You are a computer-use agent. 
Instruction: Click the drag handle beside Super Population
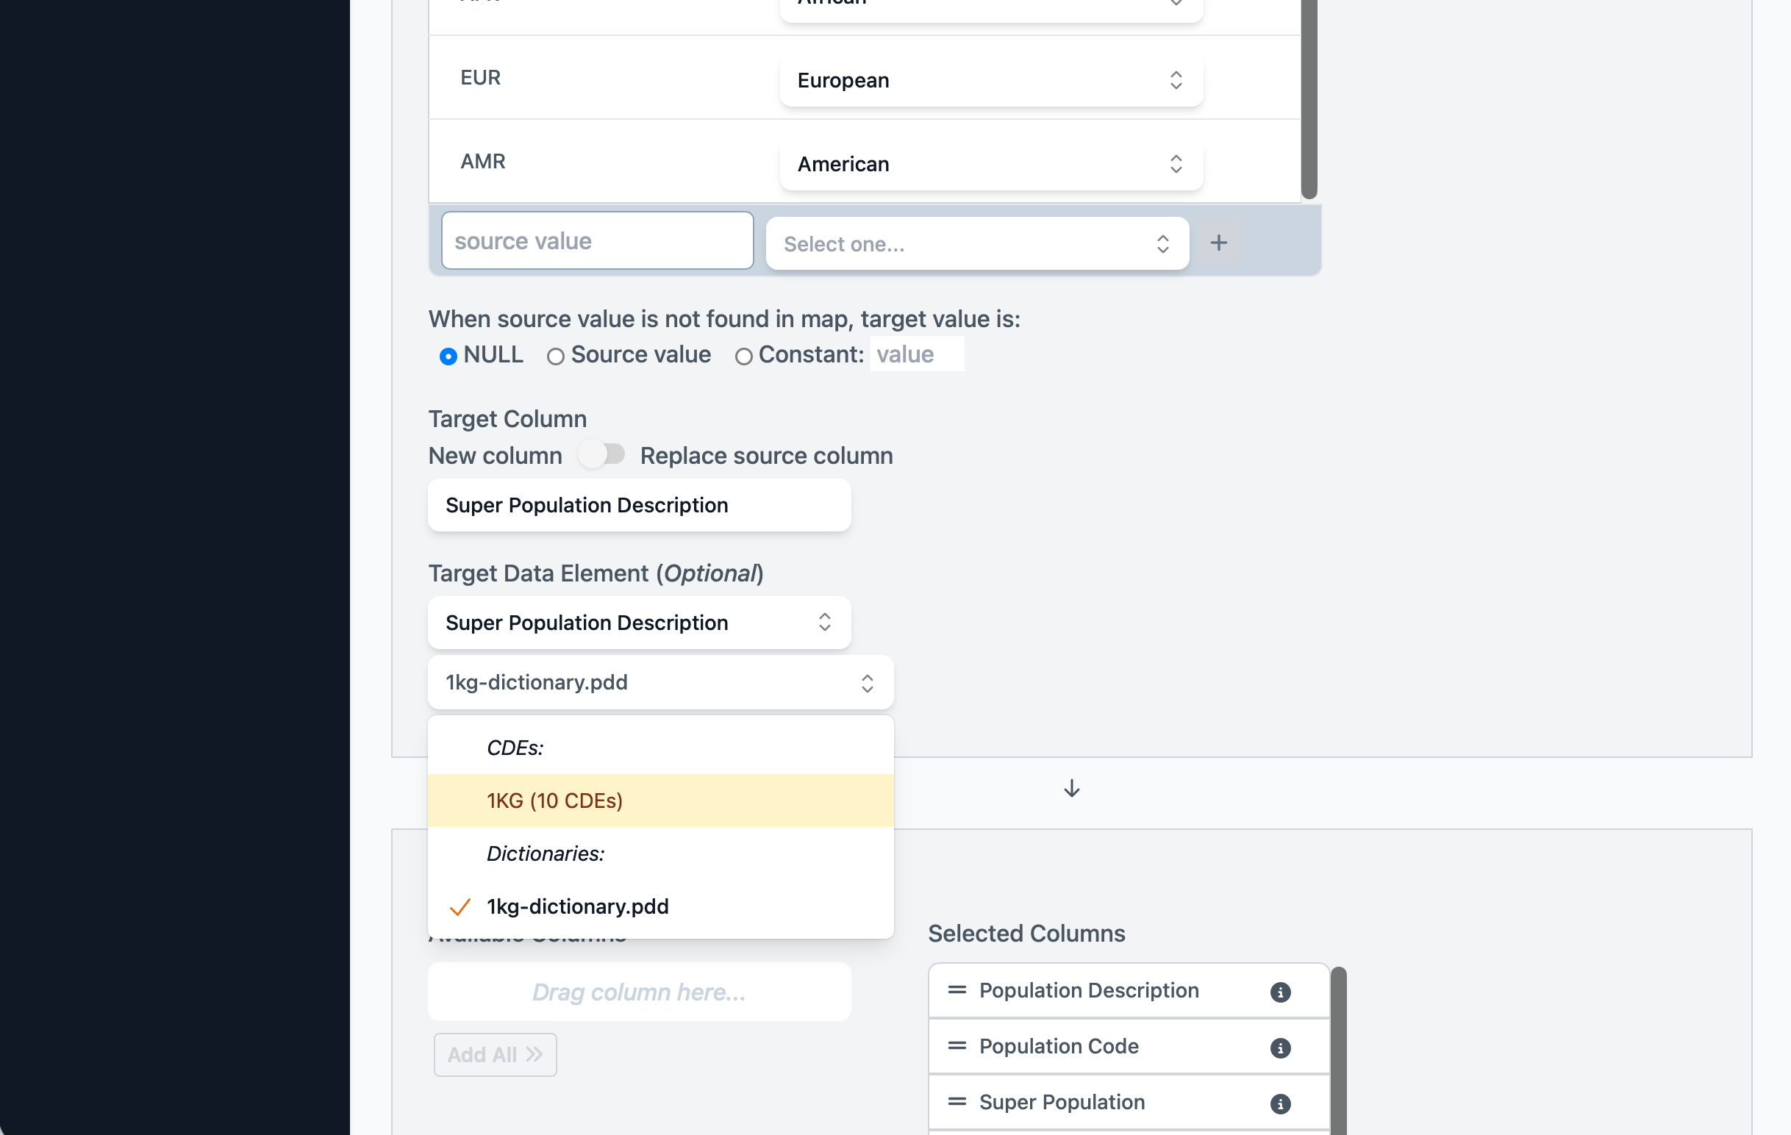pos(956,1101)
